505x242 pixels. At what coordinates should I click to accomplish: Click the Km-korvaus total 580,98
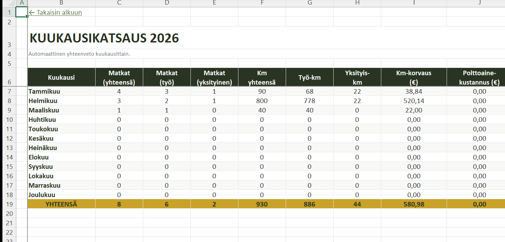414,204
